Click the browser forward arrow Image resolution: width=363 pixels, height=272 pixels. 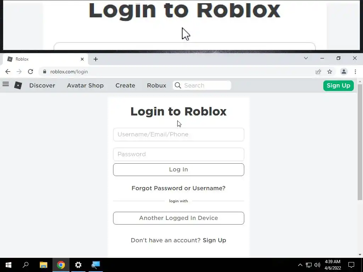coord(19,72)
